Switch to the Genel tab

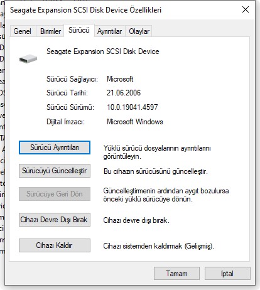click(x=23, y=31)
